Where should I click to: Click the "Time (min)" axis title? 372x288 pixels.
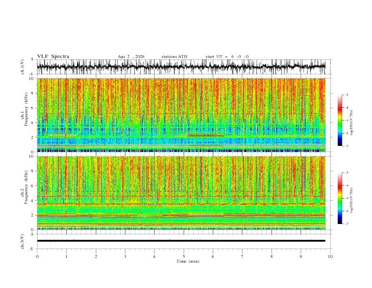click(x=188, y=261)
